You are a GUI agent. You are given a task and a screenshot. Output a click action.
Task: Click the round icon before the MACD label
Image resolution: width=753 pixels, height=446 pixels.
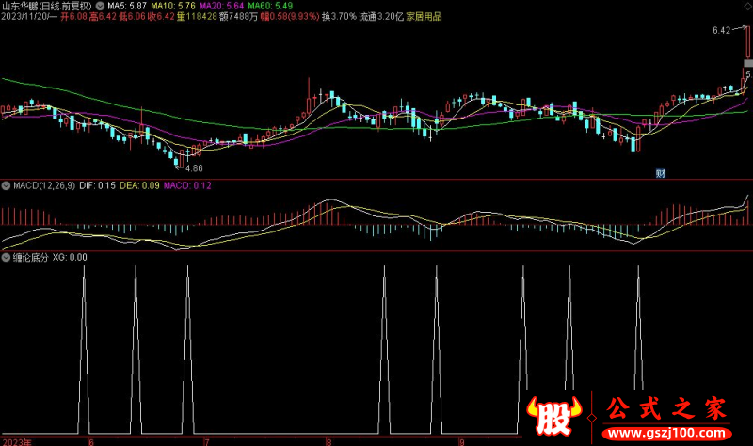6,185
